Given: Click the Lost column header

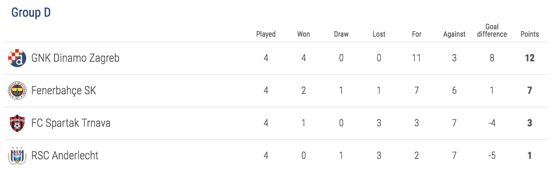Looking at the screenshot, I should [379, 34].
